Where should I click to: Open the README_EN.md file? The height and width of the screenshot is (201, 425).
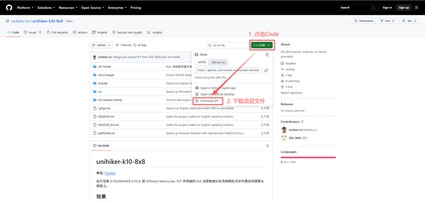[x=109, y=125]
